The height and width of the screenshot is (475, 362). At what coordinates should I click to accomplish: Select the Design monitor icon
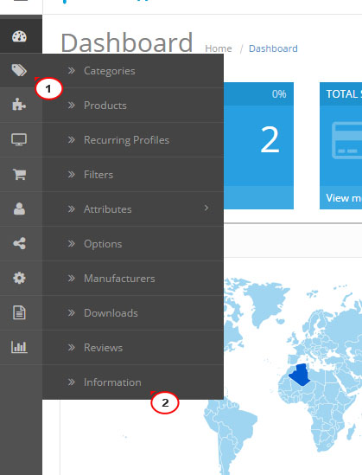pyautogui.click(x=19, y=139)
